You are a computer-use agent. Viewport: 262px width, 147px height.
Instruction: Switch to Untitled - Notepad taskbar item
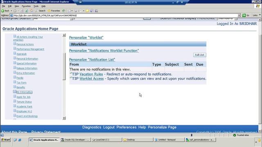coord(169,140)
